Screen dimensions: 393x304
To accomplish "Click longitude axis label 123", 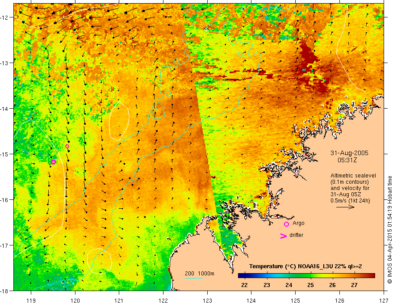I will [207, 300].
